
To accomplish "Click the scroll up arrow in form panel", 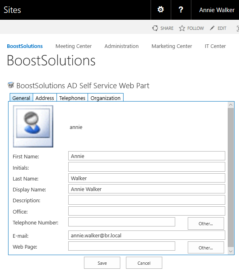I will [231, 105].
